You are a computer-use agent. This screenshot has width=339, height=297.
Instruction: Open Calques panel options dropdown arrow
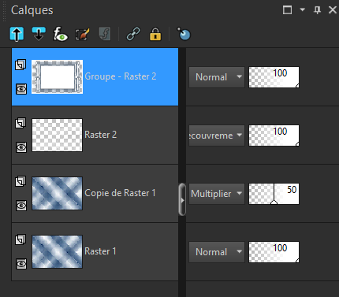point(303,9)
